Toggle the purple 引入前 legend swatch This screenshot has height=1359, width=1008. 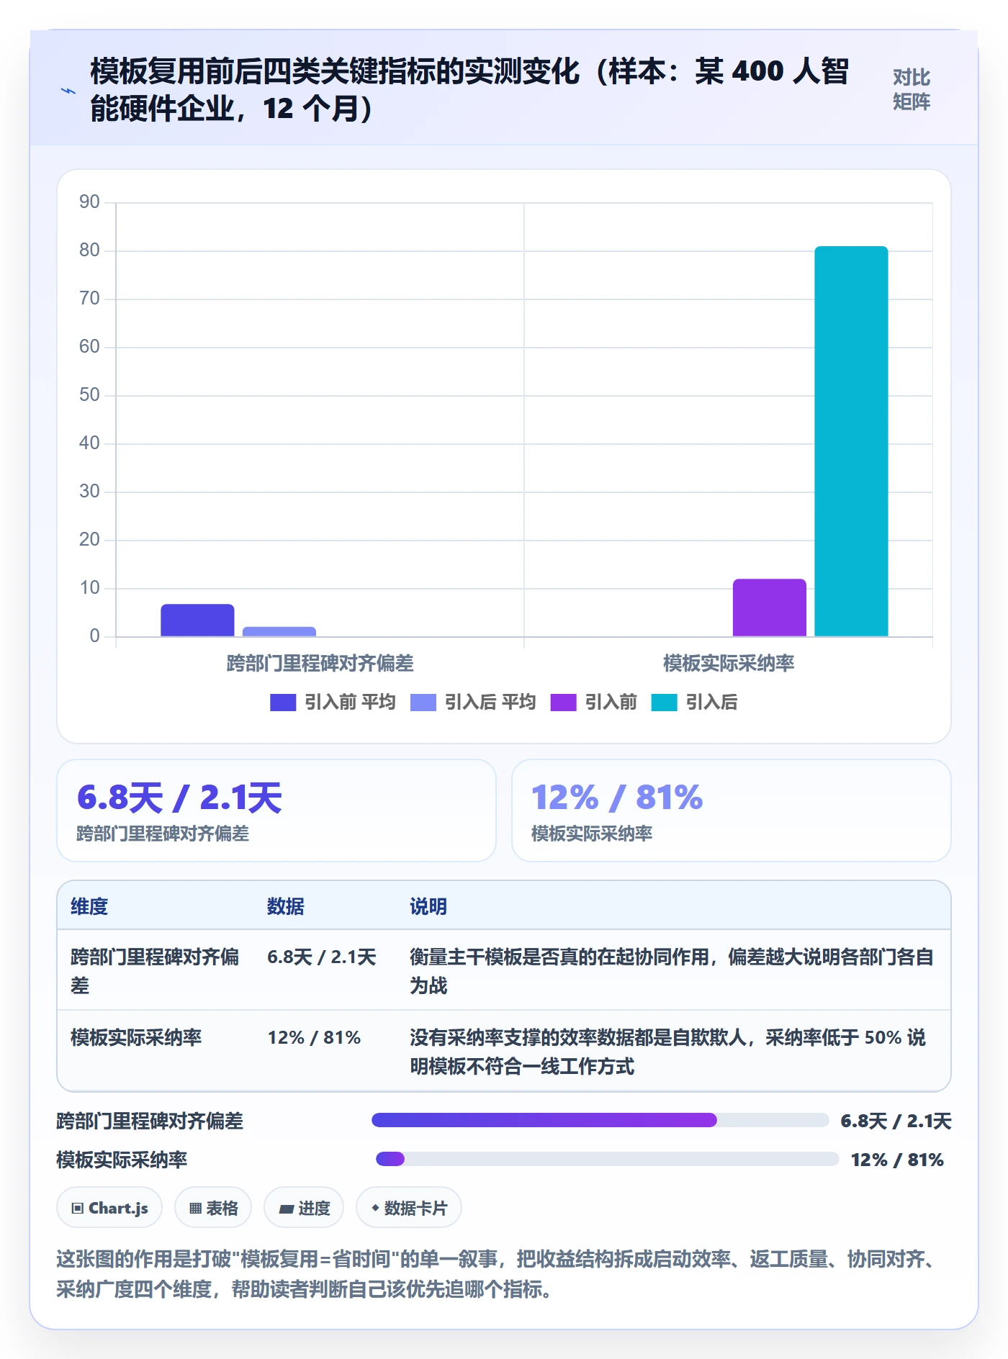563,703
